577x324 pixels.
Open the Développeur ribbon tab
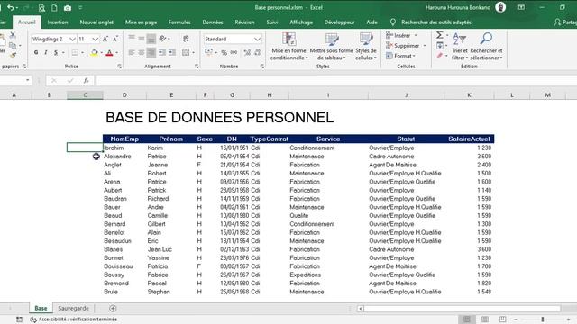[x=340, y=22]
